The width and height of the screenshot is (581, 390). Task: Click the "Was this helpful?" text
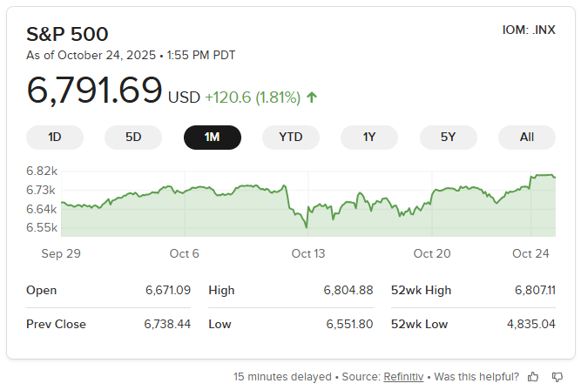pos(477,377)
